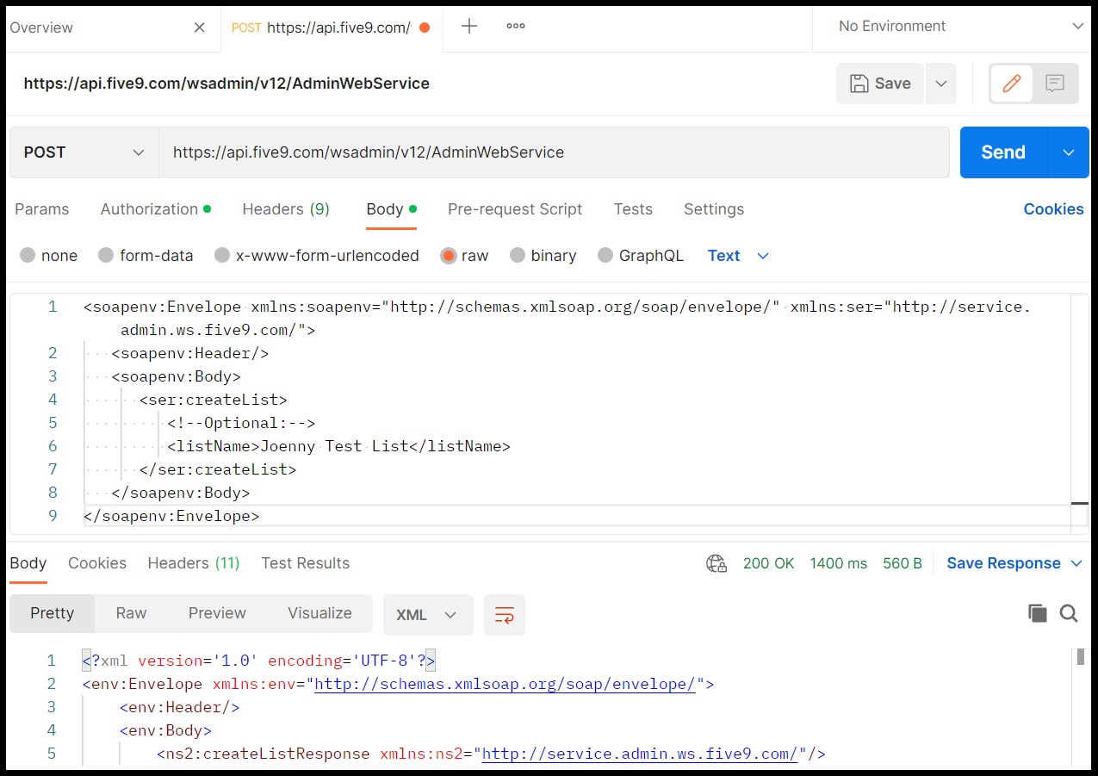Open the Authorization tab

(x=155, y=209)
